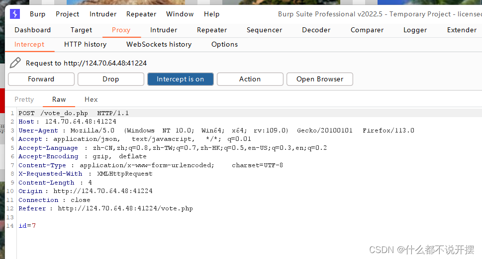Click the Accept-Encoding gzip, deflate line
482x259 pixels.
pos(83,157)
